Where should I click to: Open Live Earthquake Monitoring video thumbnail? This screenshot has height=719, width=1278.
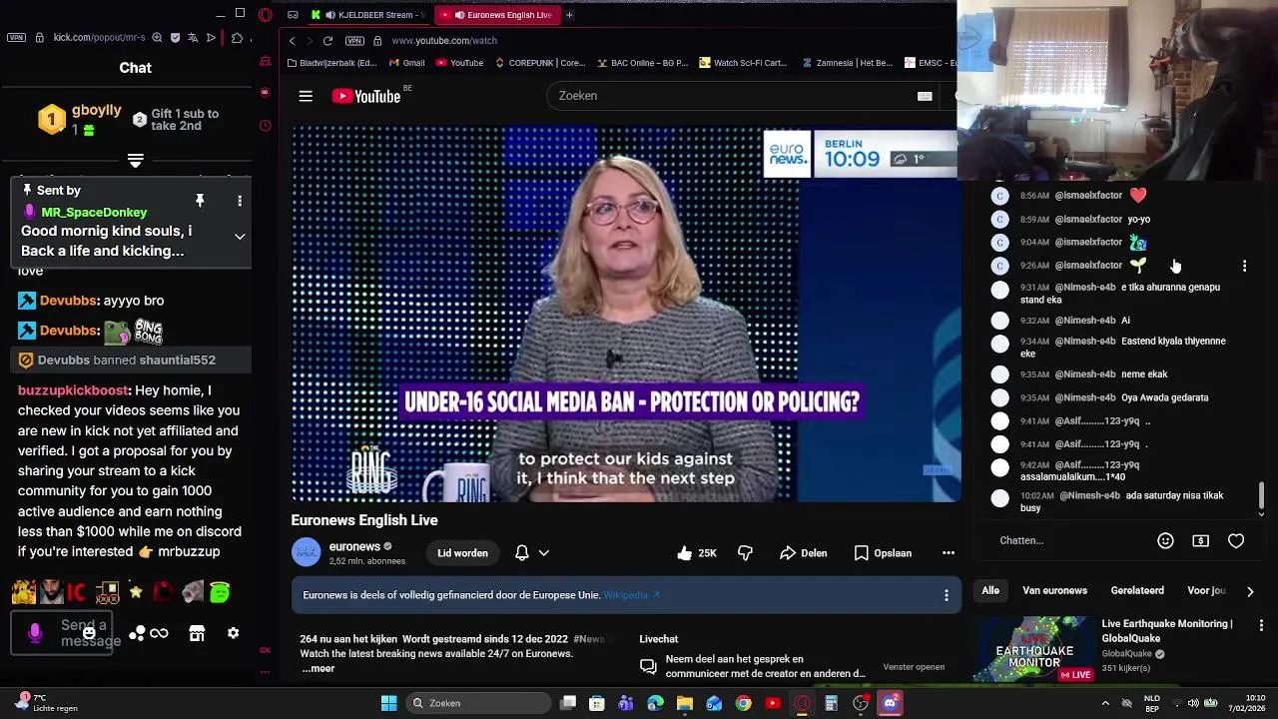1033,650
